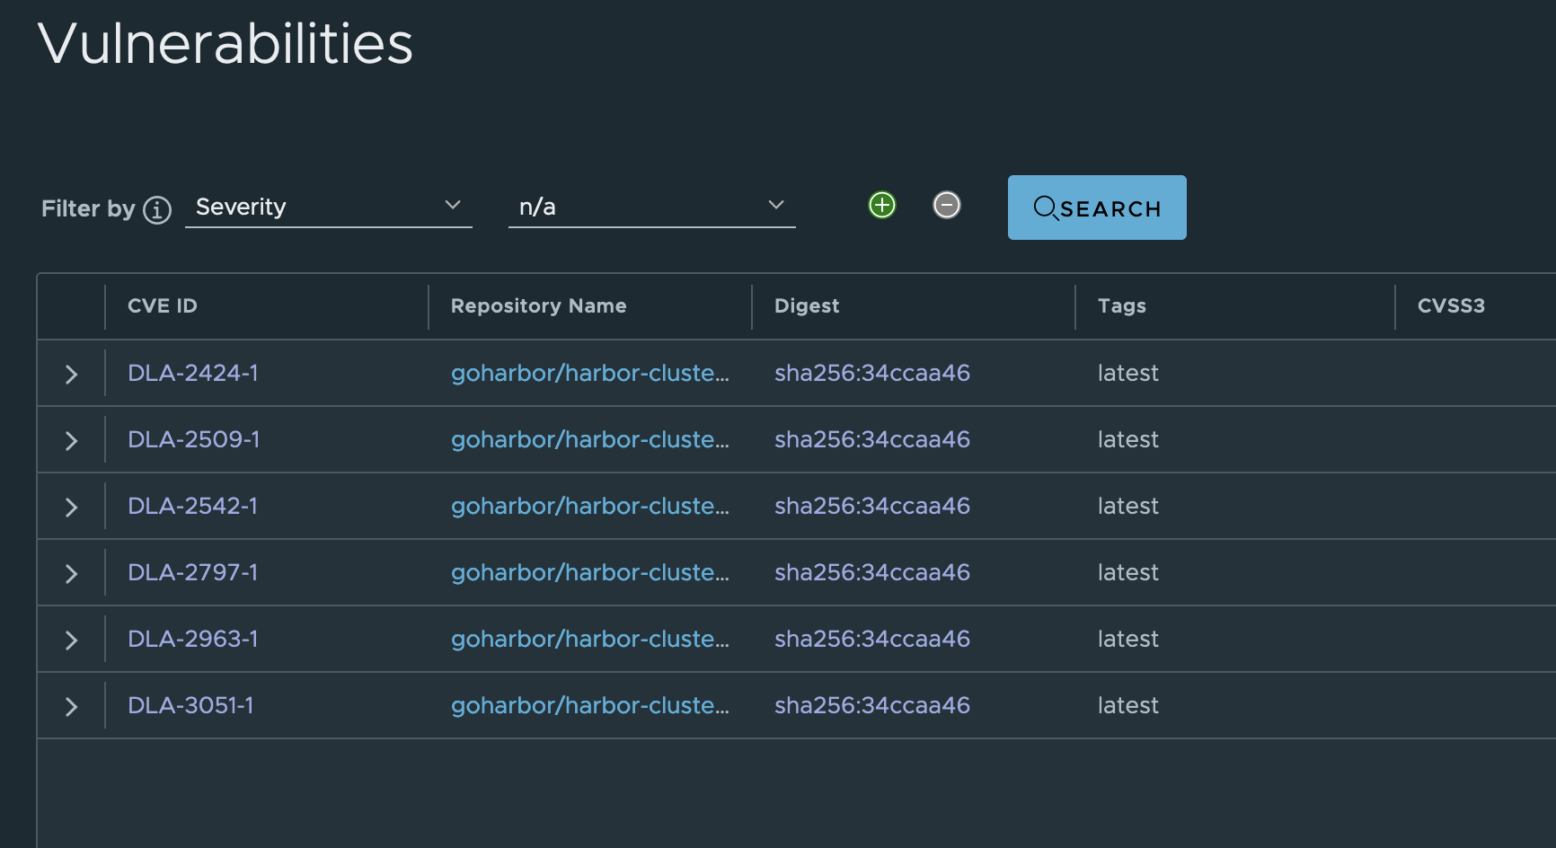Click the Search button

point(1097,208)
